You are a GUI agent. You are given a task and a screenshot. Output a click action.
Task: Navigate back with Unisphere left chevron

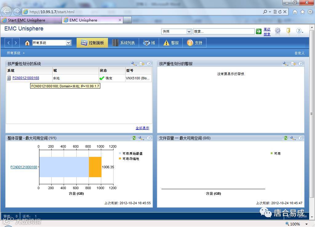8,43
